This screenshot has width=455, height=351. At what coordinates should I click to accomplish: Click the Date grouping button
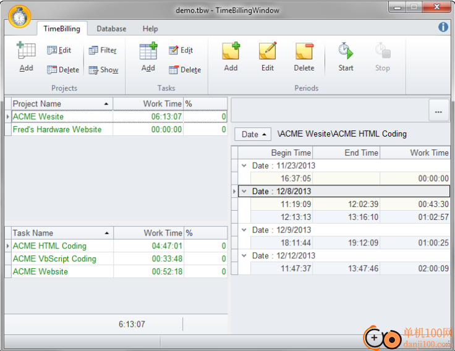click(x=253, y=134)
